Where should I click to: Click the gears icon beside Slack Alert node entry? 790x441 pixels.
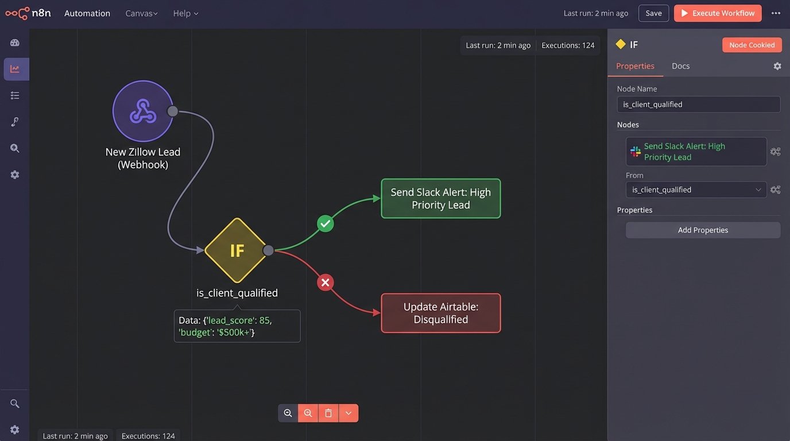click(x=775, y=152)
